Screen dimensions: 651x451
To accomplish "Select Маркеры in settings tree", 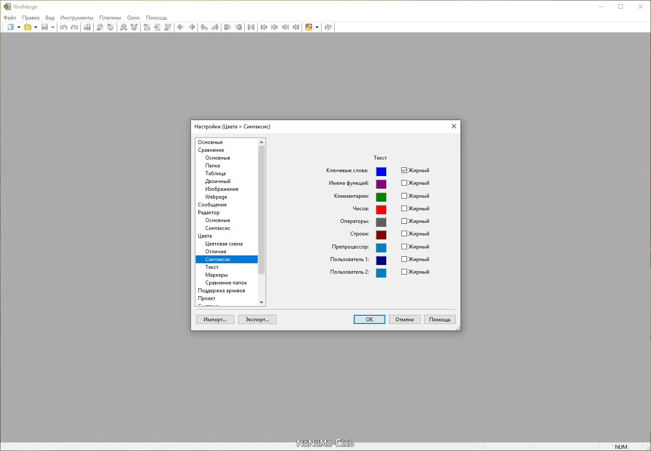I will click(217, 275).
